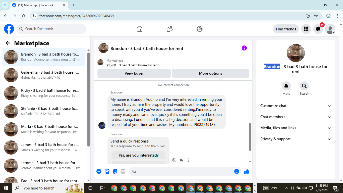343x193 pixels.
Task: Search in conversation magnifier icon
Action: click(x=304, y=86)
